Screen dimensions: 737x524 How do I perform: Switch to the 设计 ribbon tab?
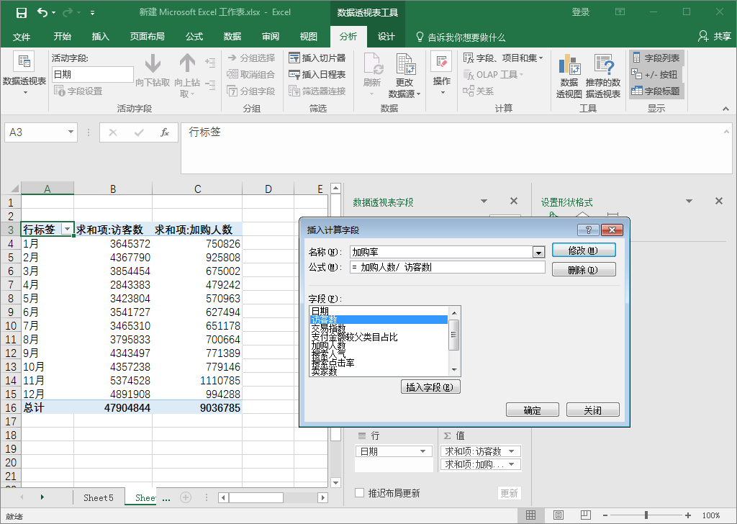[386, 37]
